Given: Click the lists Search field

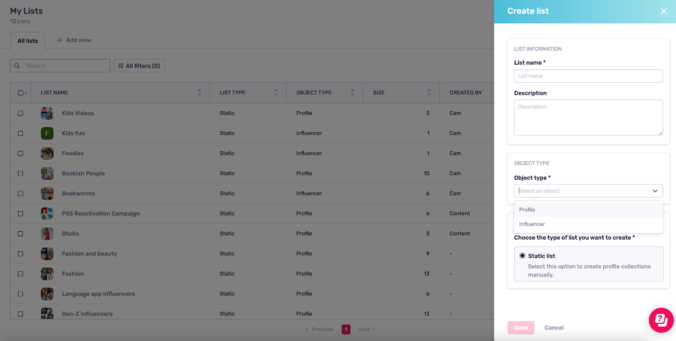Looking at the screenshot, I should coord(60,66).
